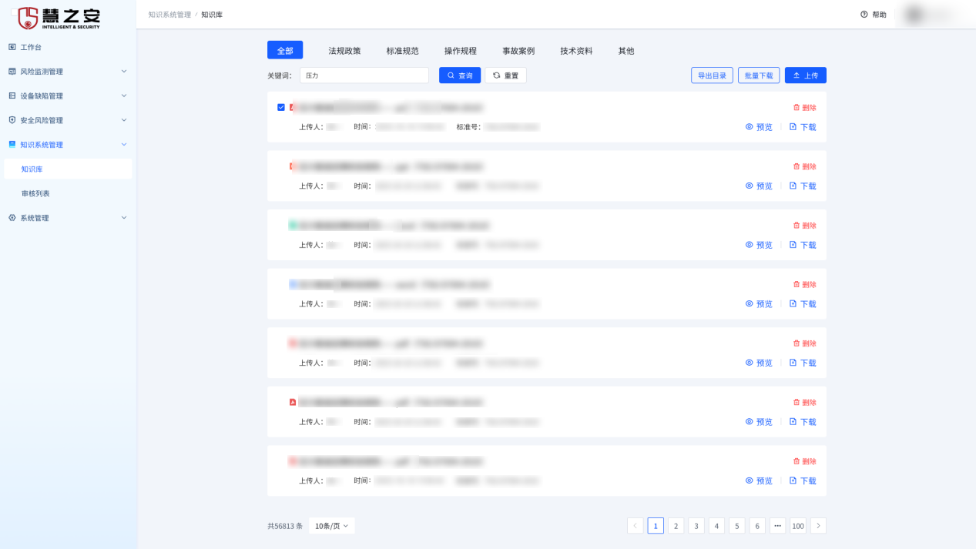Switch to the 标准规范 tab
The width and height of the screenshot is (976, 549).
402,51
